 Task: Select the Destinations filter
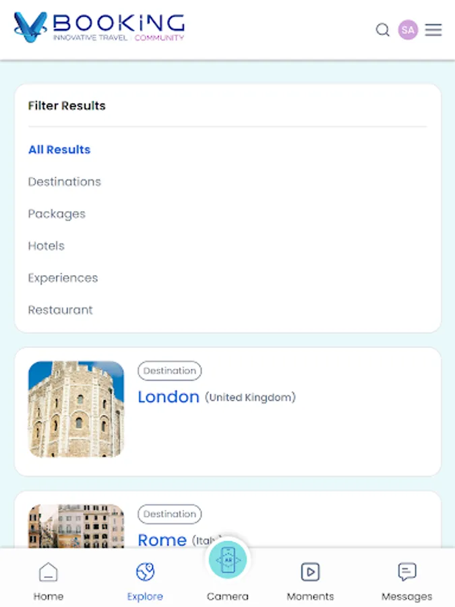coord(64,182)
